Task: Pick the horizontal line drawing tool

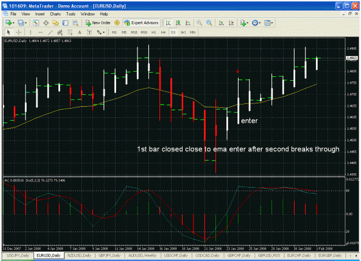Action: pyautogui.click(x=40, y=32)
